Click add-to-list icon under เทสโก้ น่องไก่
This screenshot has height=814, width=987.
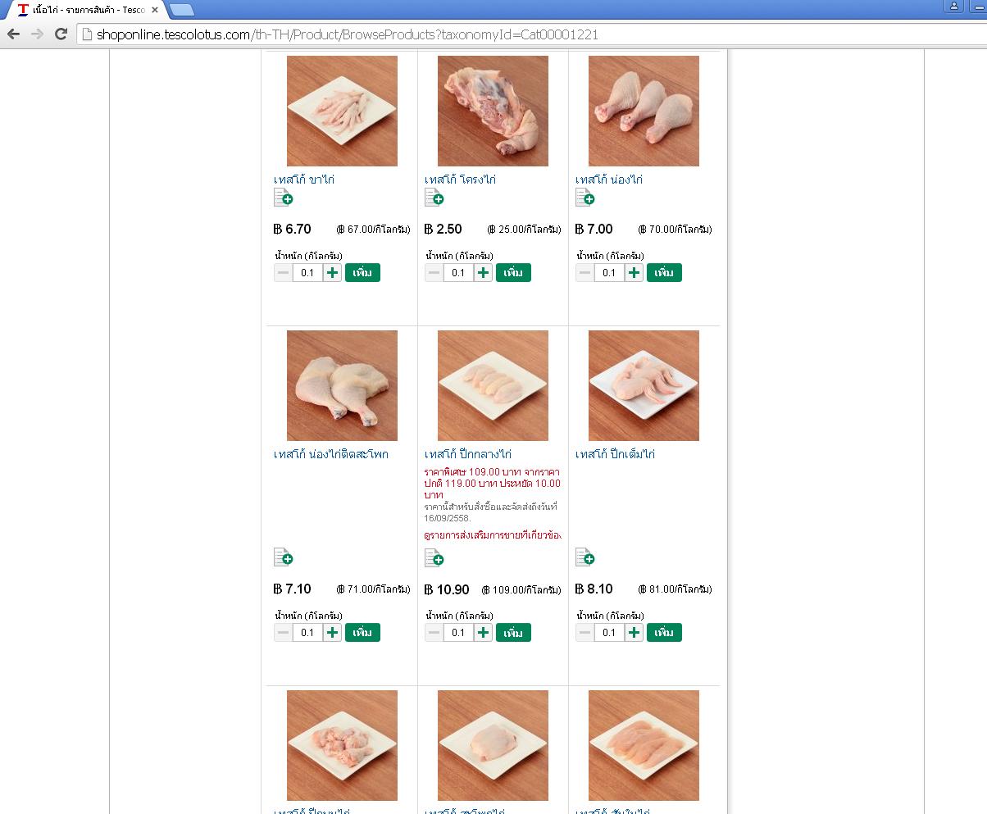pos(584,198)
